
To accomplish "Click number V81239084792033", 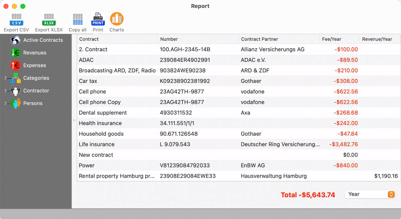I will coord(185,166).
